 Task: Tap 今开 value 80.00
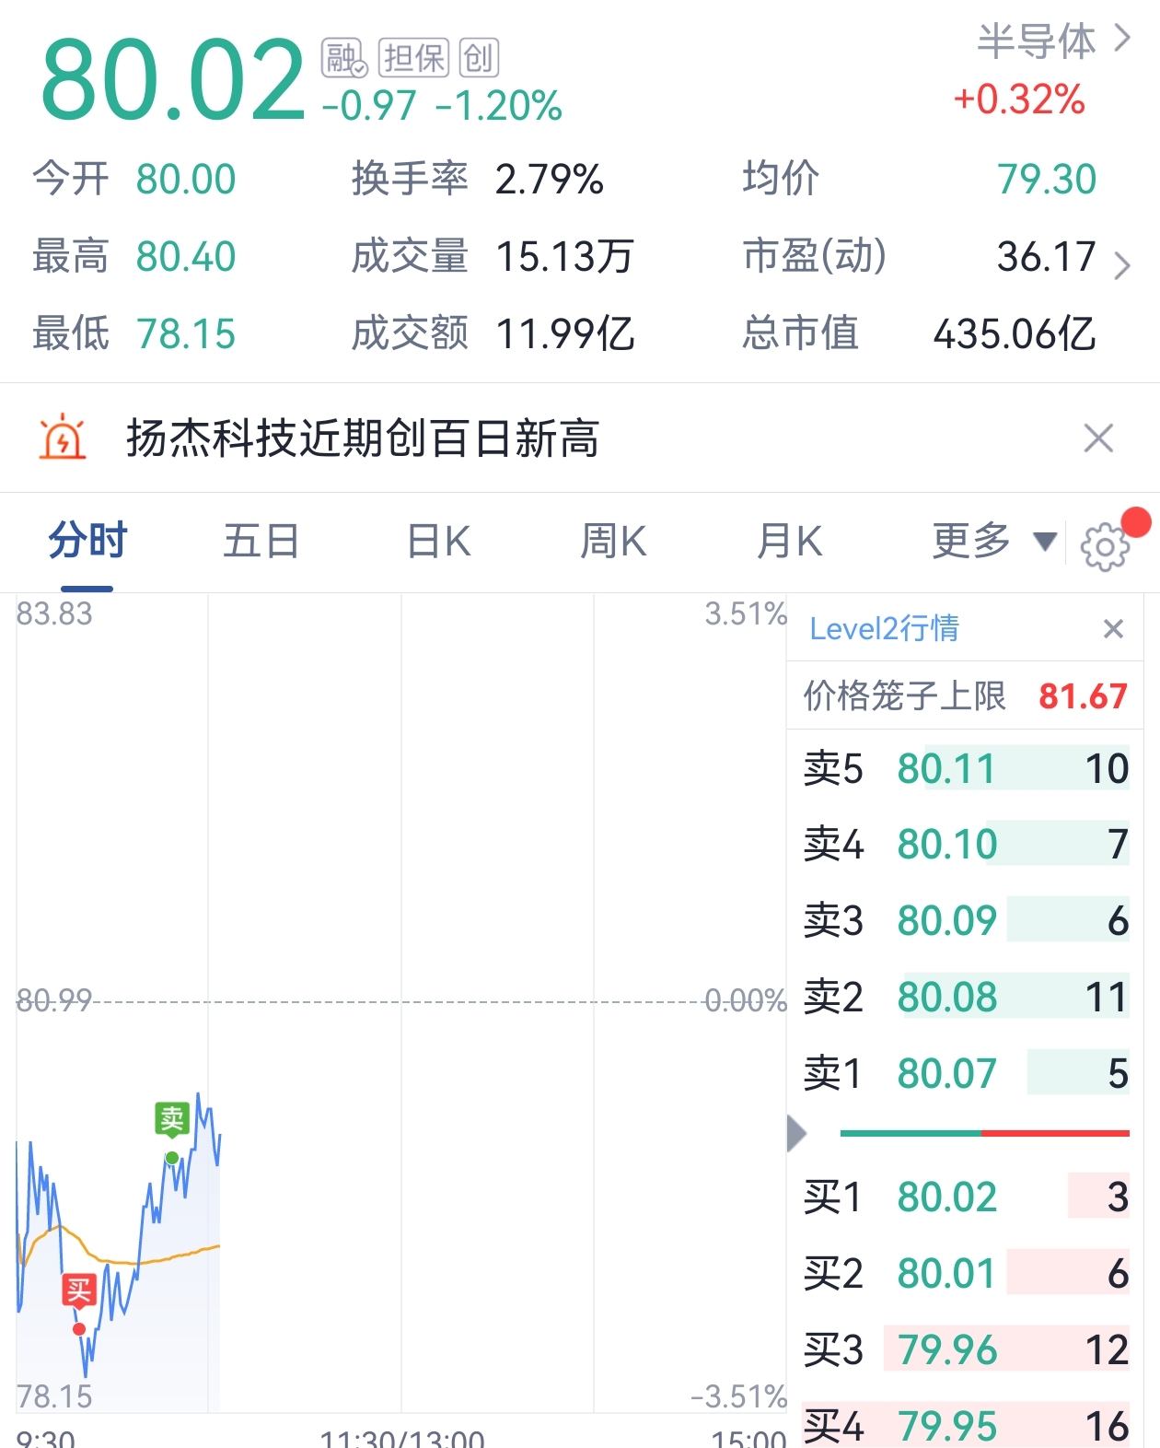186,179
